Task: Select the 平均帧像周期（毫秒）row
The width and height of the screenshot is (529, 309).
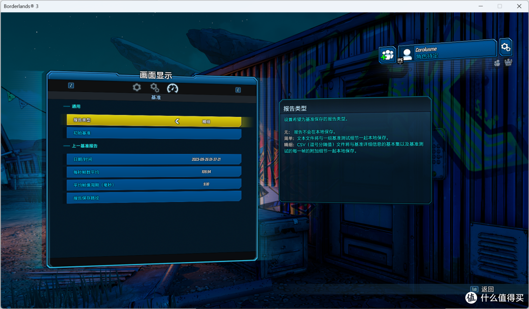Action: coord(154,184)
